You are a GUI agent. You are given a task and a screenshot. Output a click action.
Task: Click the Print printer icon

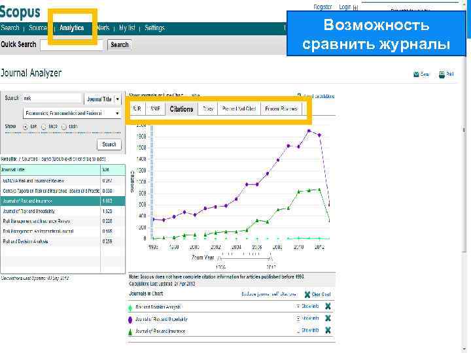(442, 75)
